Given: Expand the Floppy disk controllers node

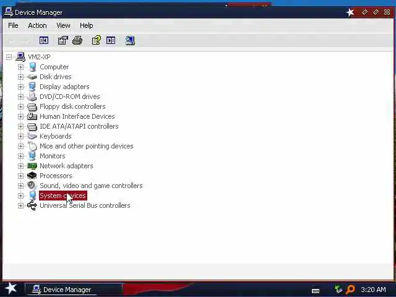Looking at the screenshot, I should 20,106.
